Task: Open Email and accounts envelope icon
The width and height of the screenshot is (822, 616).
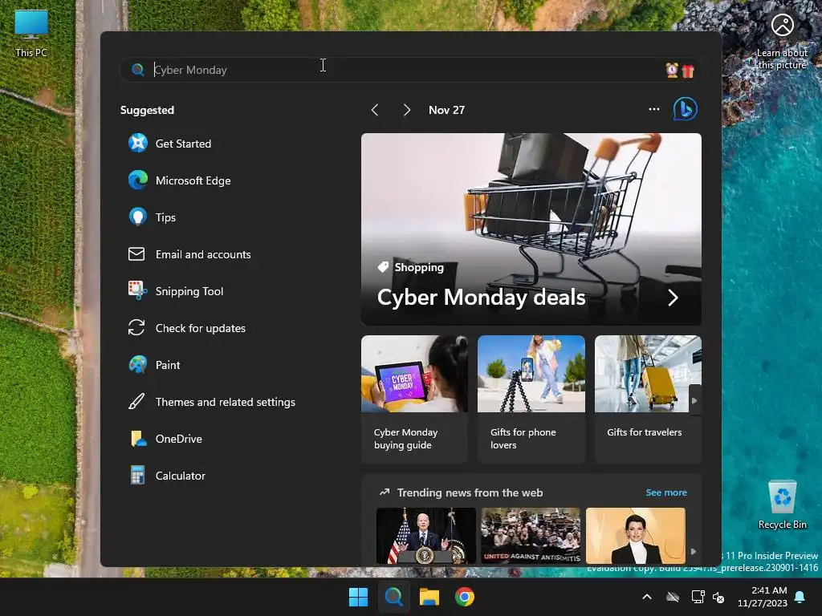Action: [136, 254]
